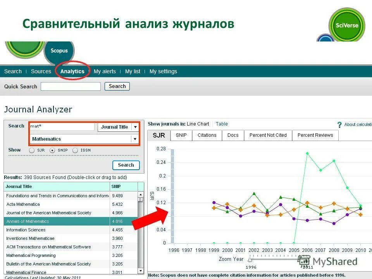Click the SNIP value 9.489

[117, 196]
